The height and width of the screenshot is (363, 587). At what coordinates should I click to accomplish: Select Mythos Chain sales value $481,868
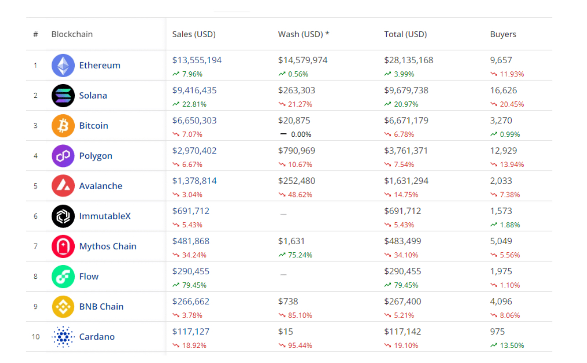(191, 241)
